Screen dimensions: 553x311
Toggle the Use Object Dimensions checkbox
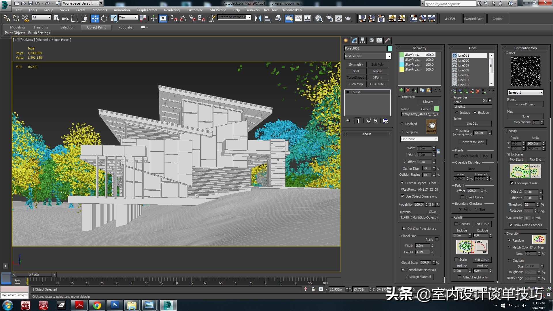click(402, 196)
